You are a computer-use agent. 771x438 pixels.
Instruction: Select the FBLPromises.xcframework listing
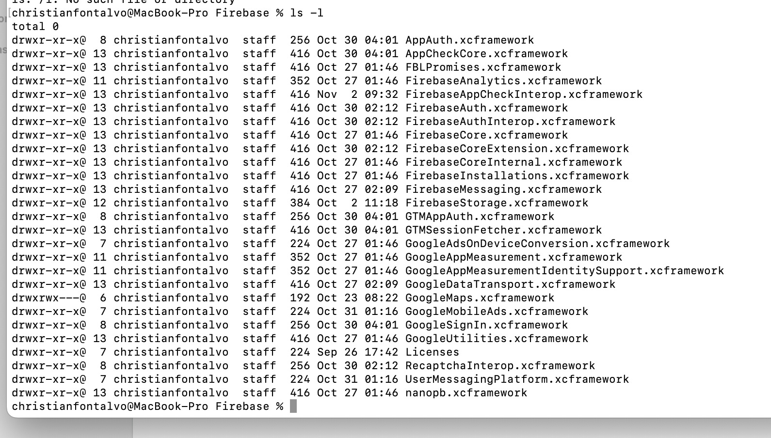(483, 67)
